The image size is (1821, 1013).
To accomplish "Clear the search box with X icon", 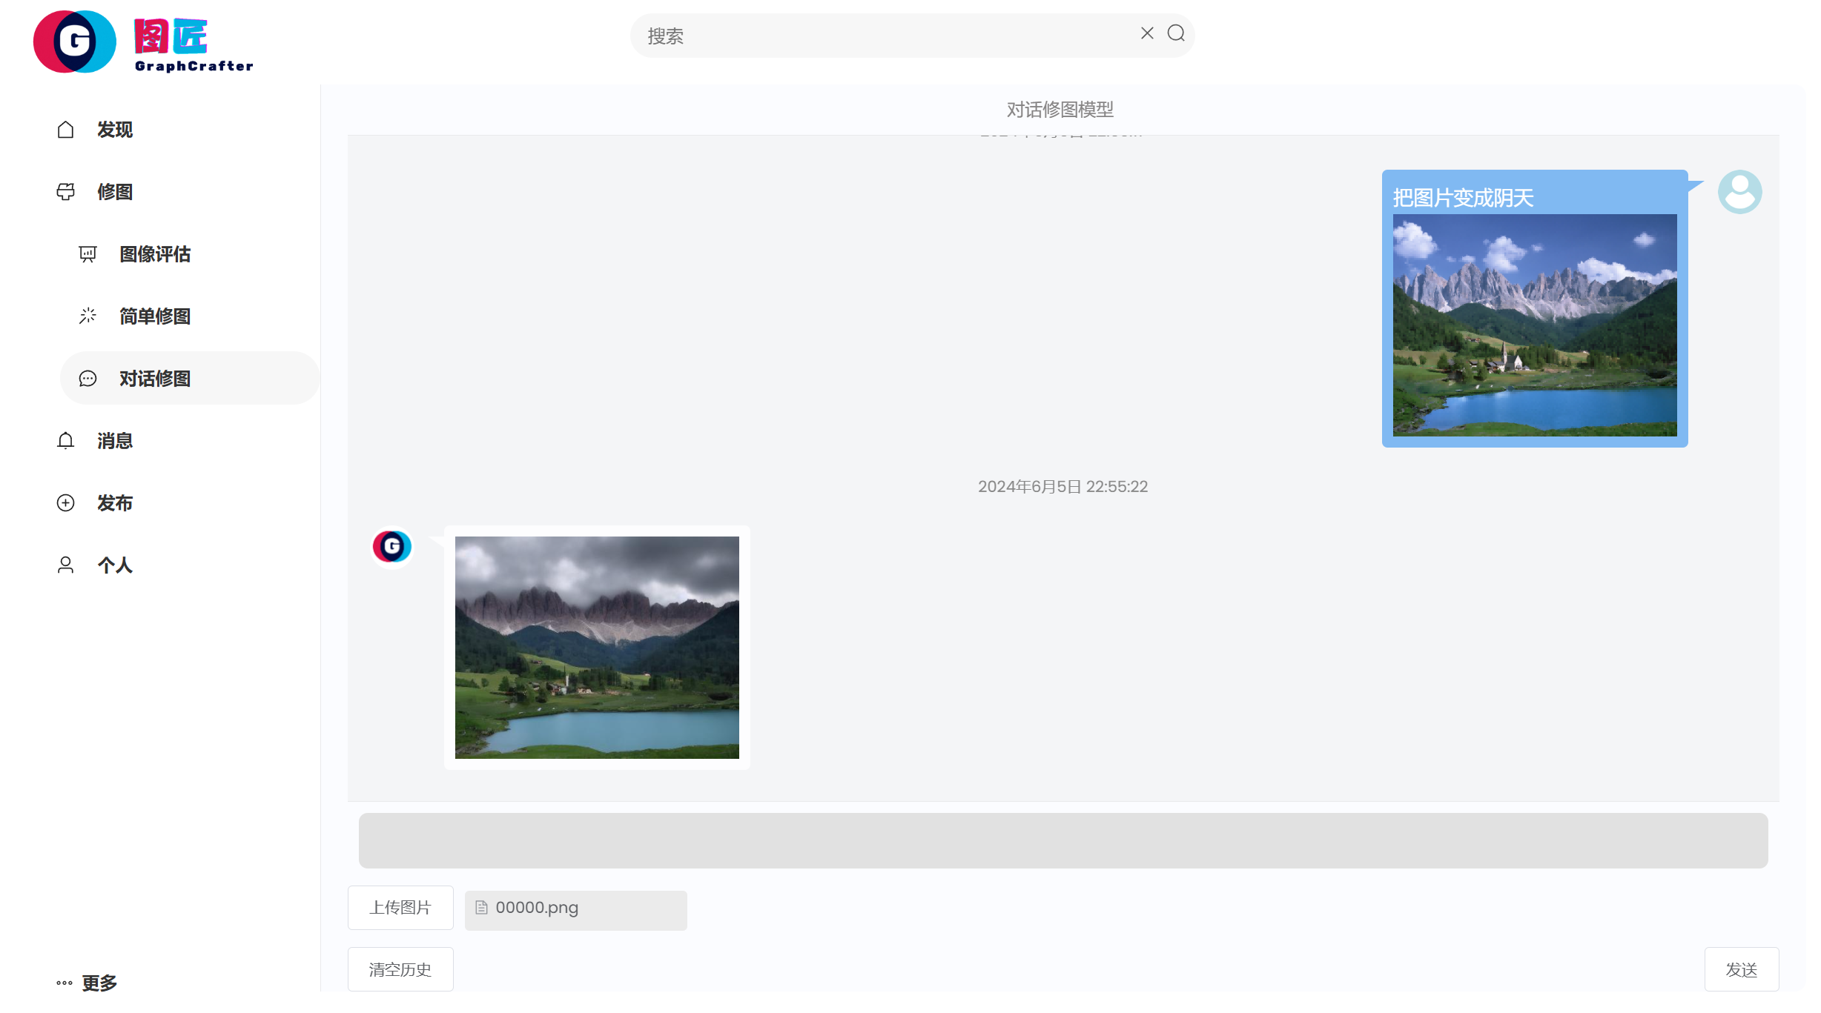I will [1146, 33].
